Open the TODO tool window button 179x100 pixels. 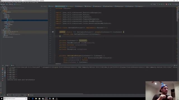pyautogui.click(x=9, y=95)
